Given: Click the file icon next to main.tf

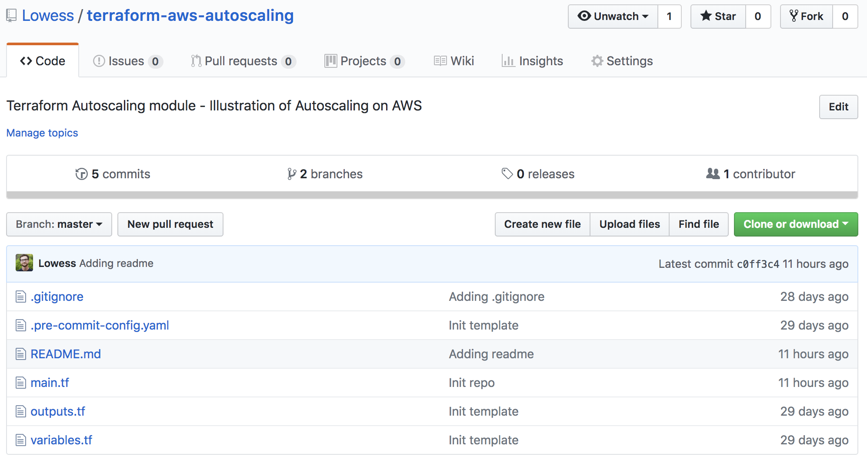Looking at the screenshot, I should coord(21,383).
